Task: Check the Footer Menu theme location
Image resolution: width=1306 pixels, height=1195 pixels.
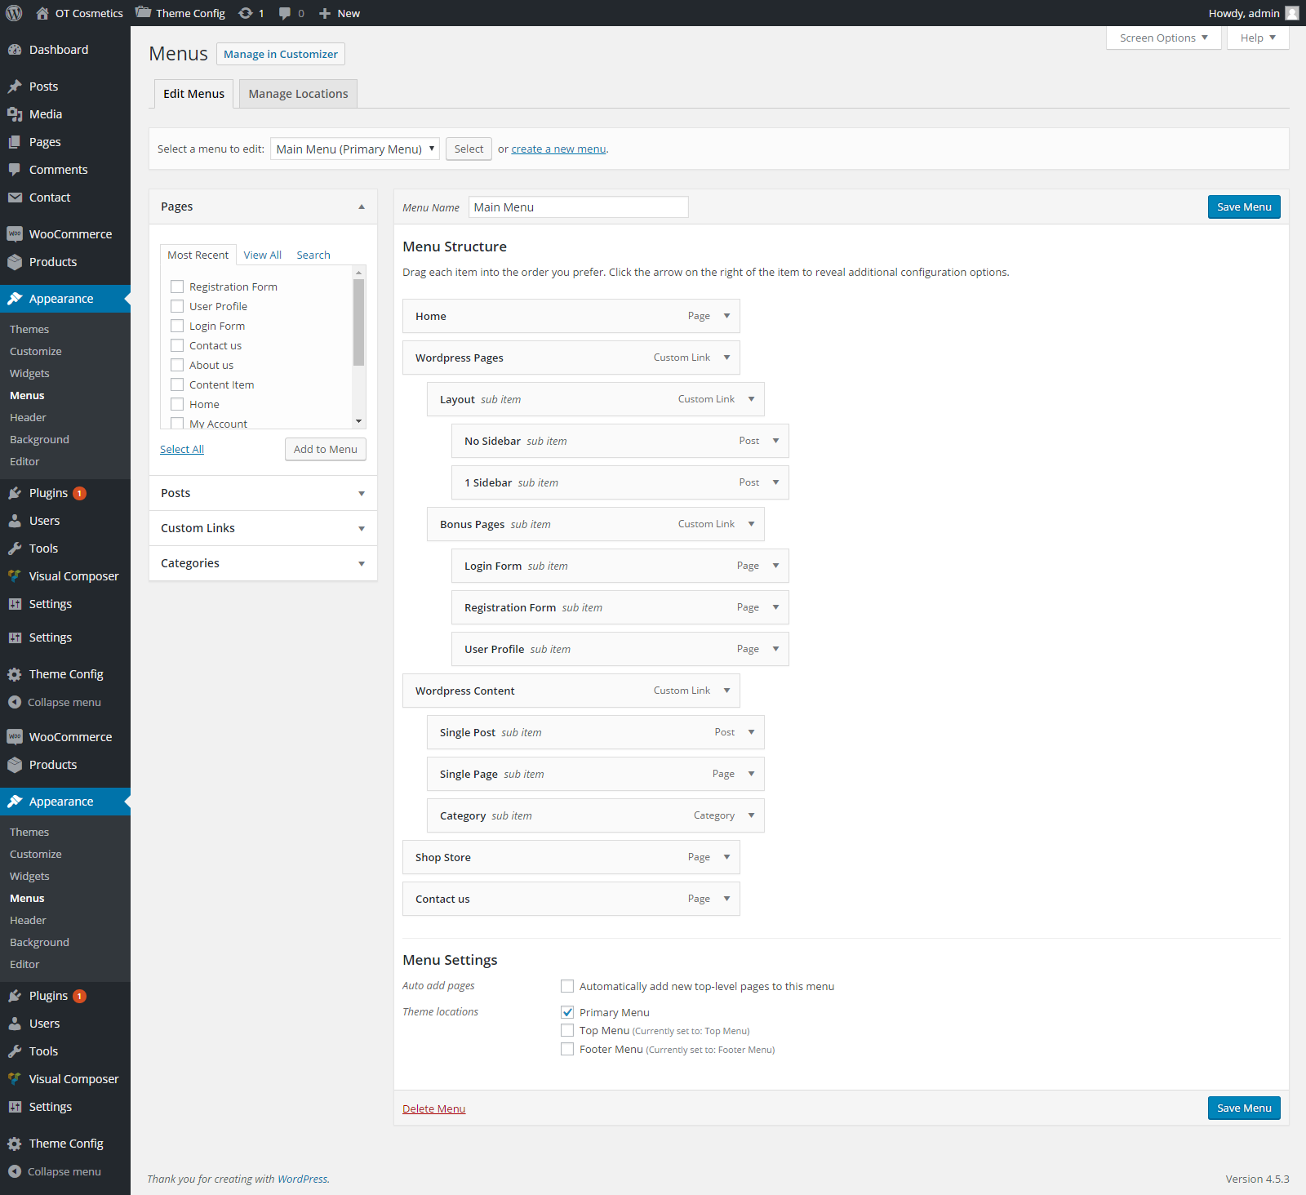Action: coord(567,1049)
